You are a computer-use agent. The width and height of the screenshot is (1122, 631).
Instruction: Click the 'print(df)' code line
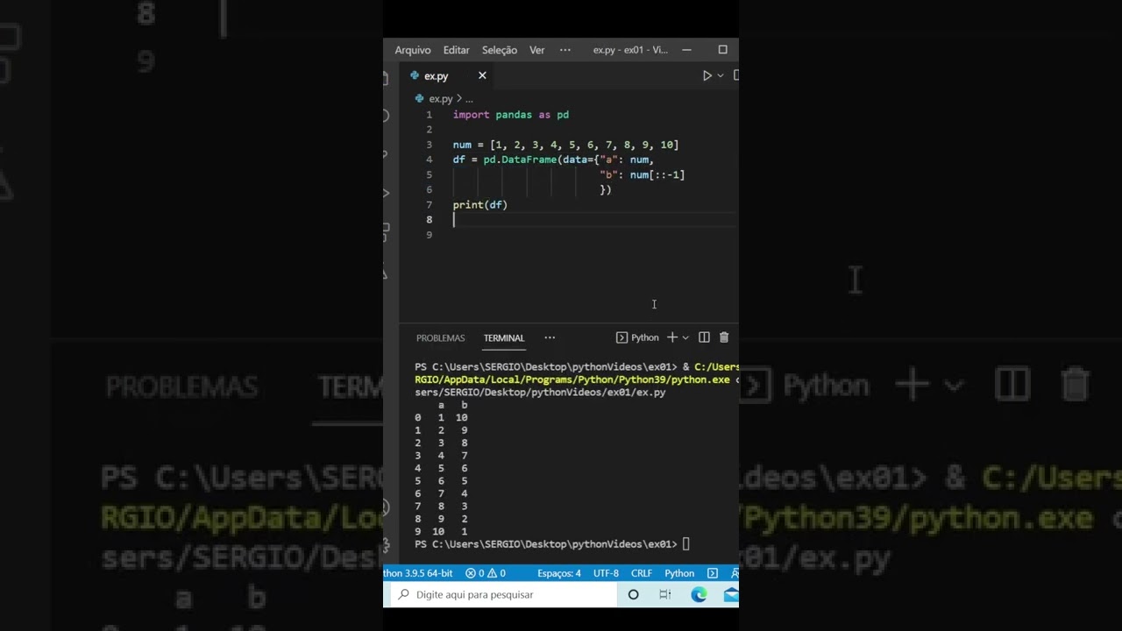click(480, 204)
